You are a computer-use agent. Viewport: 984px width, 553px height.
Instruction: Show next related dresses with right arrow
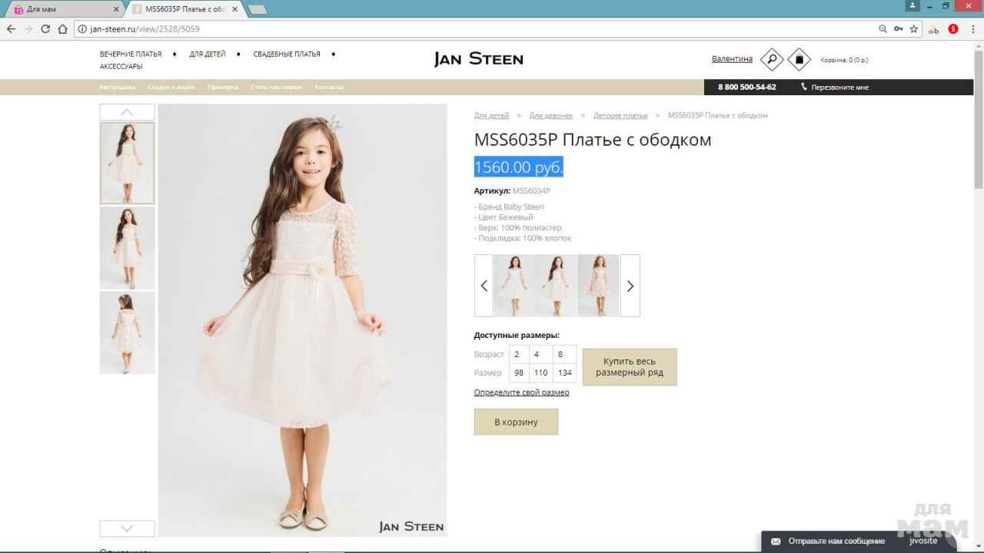point(630,286)
